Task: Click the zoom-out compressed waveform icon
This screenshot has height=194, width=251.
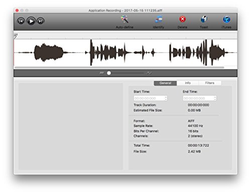Action: tap(102, 73)
